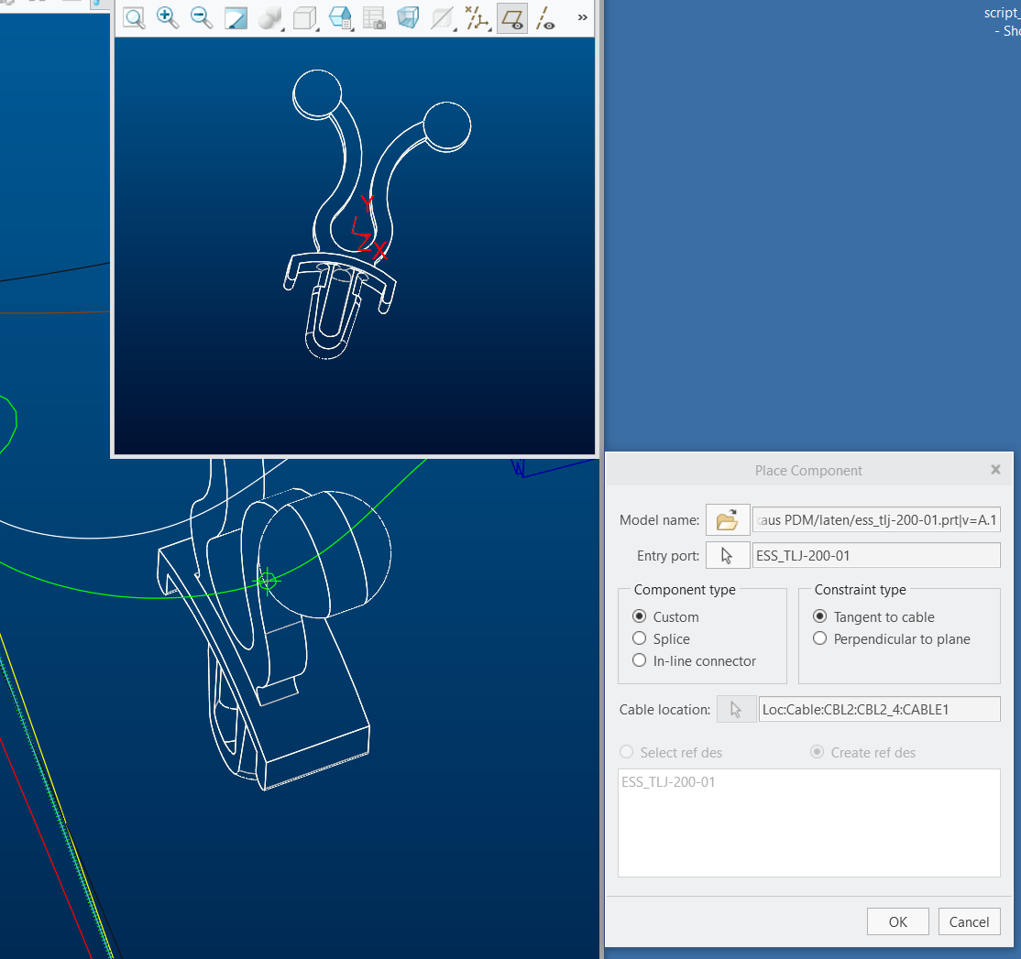Click the wireframe cube view icon

click(x=408, y=17)
